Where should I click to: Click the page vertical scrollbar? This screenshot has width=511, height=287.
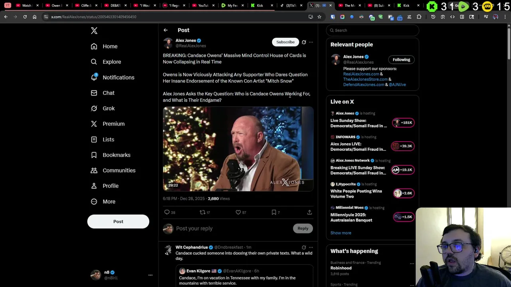point(509,44)
